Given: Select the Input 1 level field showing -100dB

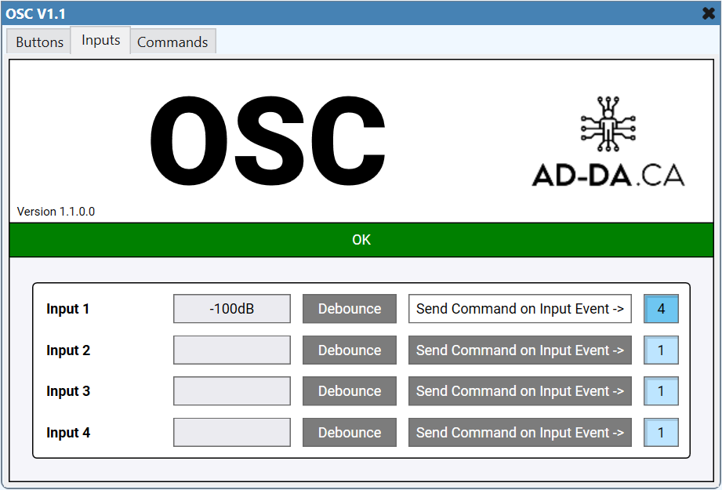Looking at the screenshot, I should (231, 308).
